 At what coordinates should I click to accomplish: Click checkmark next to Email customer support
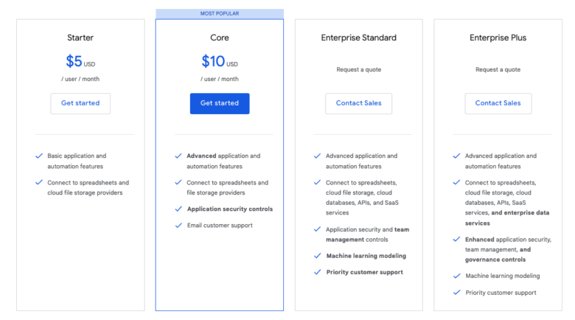pyautogui.click(x=178, y=226)
